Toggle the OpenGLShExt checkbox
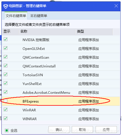122x136 pixels. coord(6,48)
